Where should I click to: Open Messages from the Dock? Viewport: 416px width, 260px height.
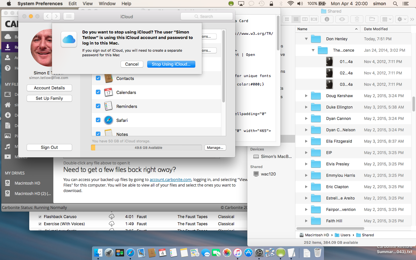205,253
